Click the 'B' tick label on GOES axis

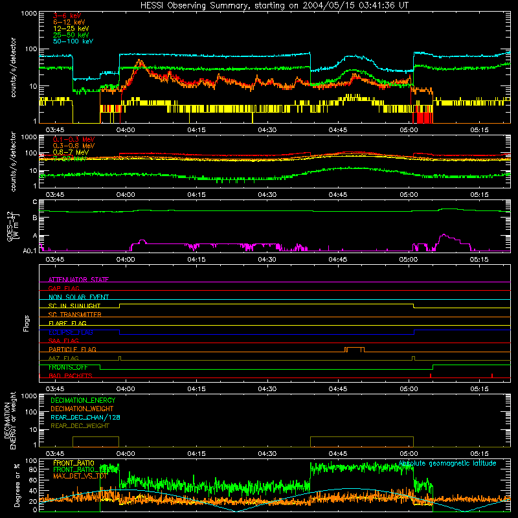(x=35, y=218)
